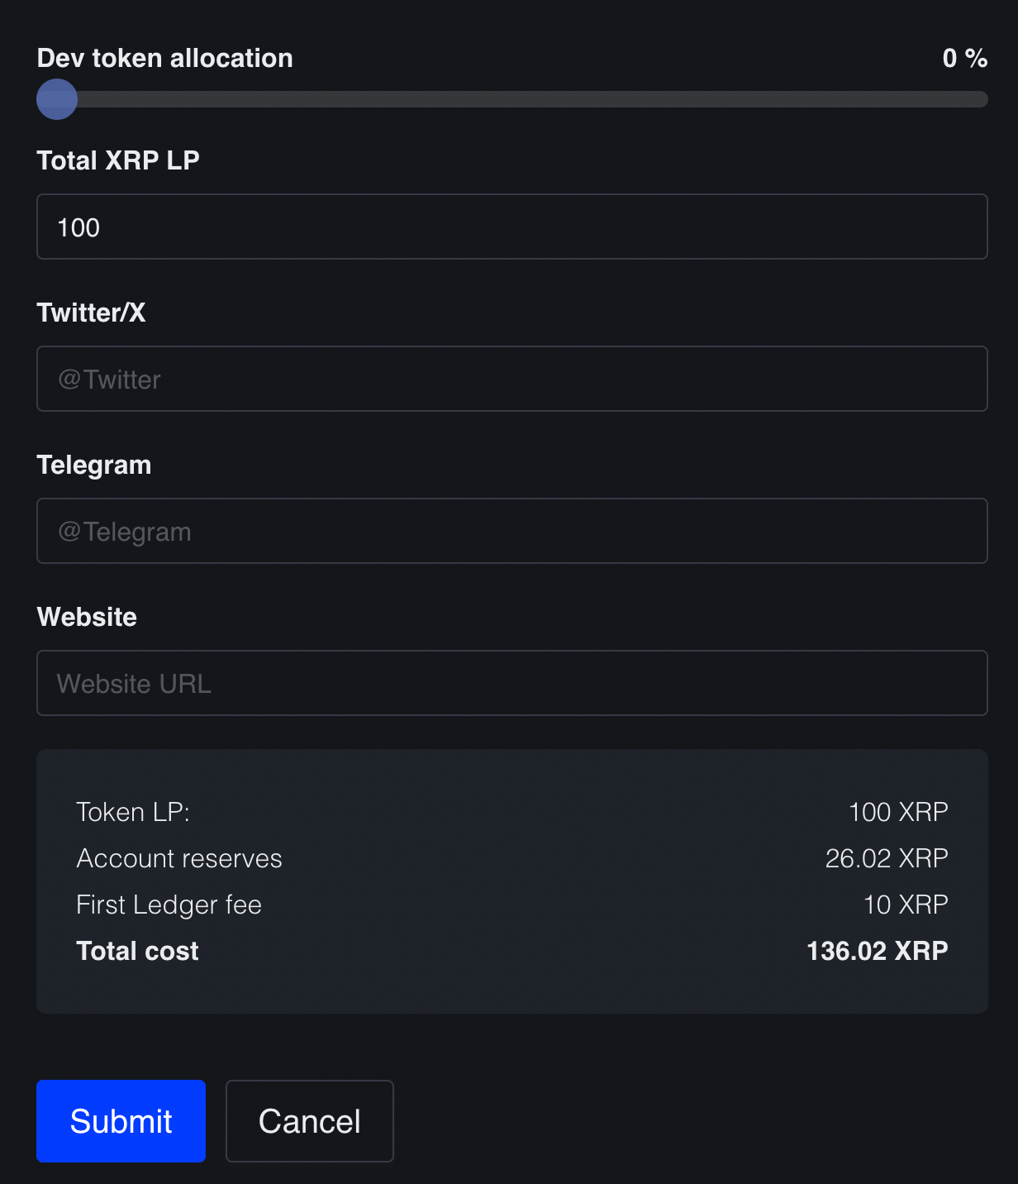Image resolution: width=1018 pixels, height=1184 pixels.
Task: Focus the Total XRP LP input field
Action: coord(512,227)
